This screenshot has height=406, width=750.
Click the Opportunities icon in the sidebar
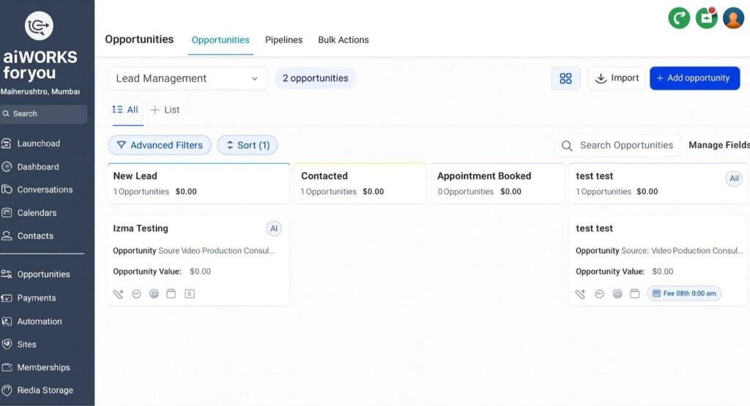coord(7,274)
